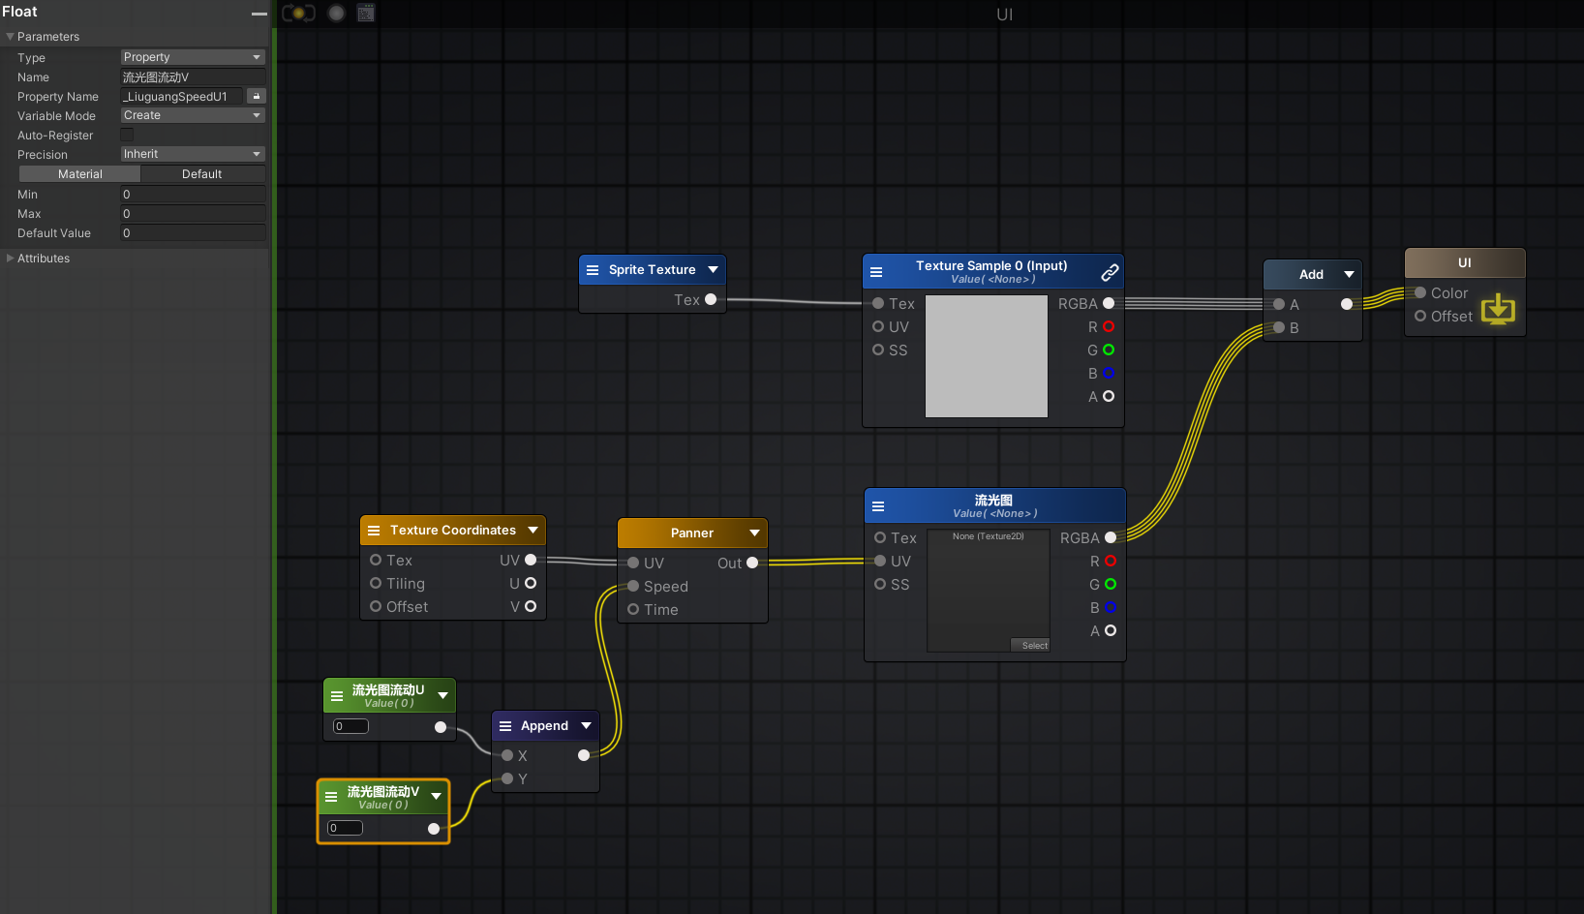Click the yellow download icon on UI node
1584x914 pixels.
pos(1498,309)
